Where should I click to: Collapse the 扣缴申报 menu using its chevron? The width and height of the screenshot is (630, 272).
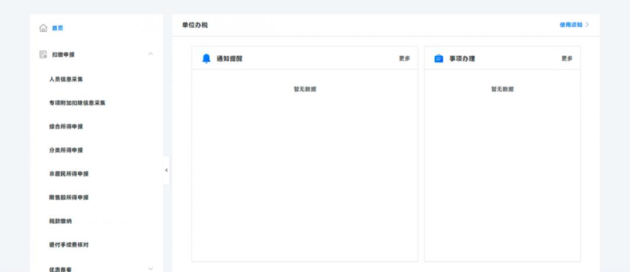(150, 54)
